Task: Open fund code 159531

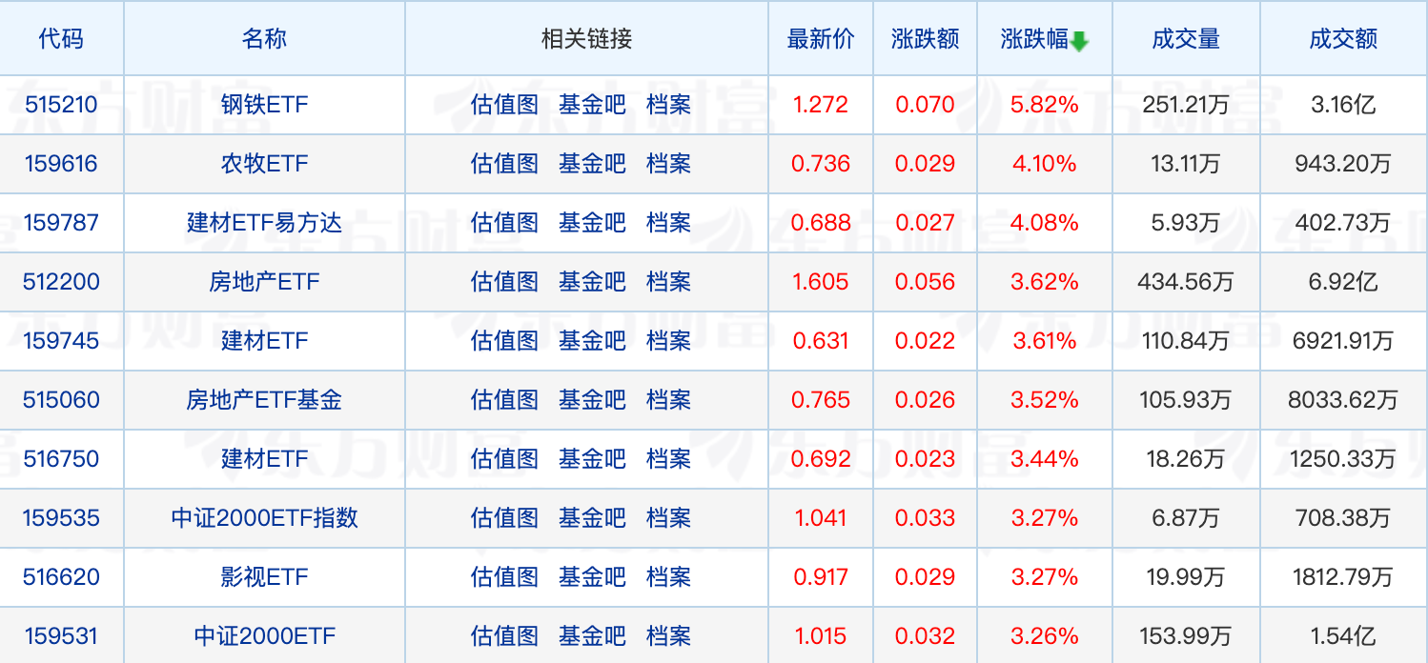Action: (62, 636)
